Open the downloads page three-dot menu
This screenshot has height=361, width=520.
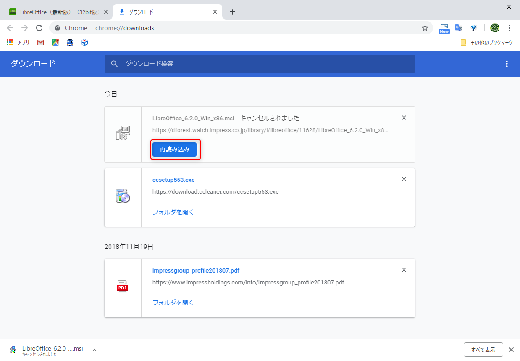pyautogui.click(x=506, y=64)
